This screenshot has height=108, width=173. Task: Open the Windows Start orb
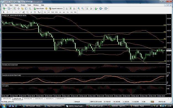click(4, 106)
